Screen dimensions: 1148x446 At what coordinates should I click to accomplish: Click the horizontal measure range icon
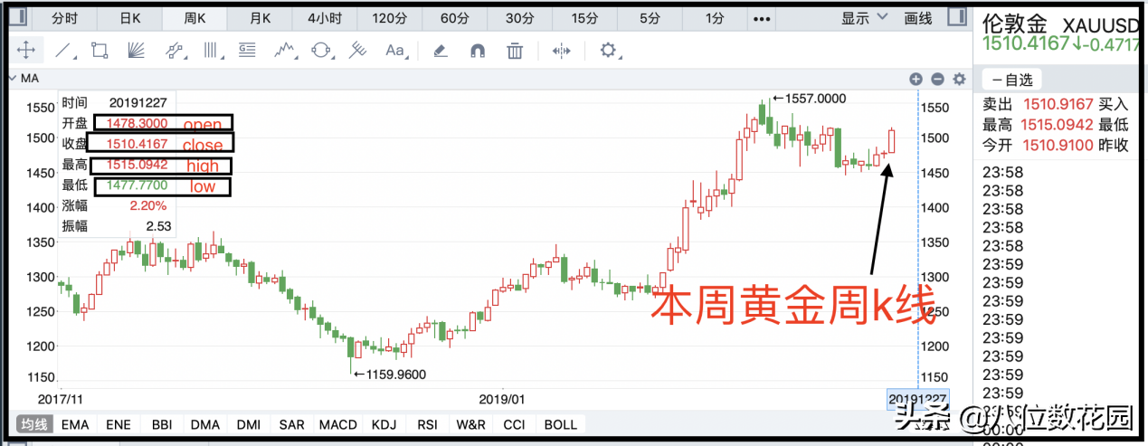pyautogui.click(x=562, y=51)
